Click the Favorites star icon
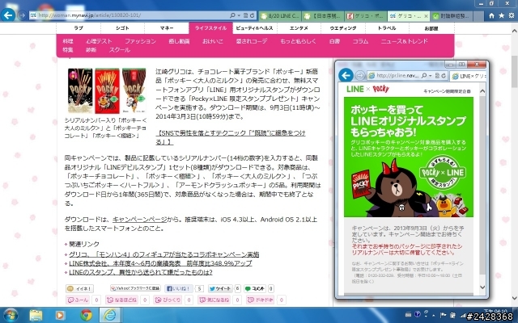Screen dimensions: 518x323 coord(502,15)
